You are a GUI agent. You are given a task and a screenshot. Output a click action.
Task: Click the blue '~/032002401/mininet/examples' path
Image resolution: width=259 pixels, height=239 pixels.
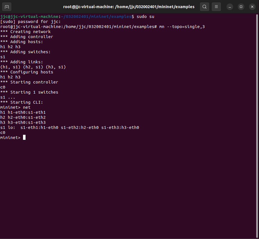click(96, 17)
